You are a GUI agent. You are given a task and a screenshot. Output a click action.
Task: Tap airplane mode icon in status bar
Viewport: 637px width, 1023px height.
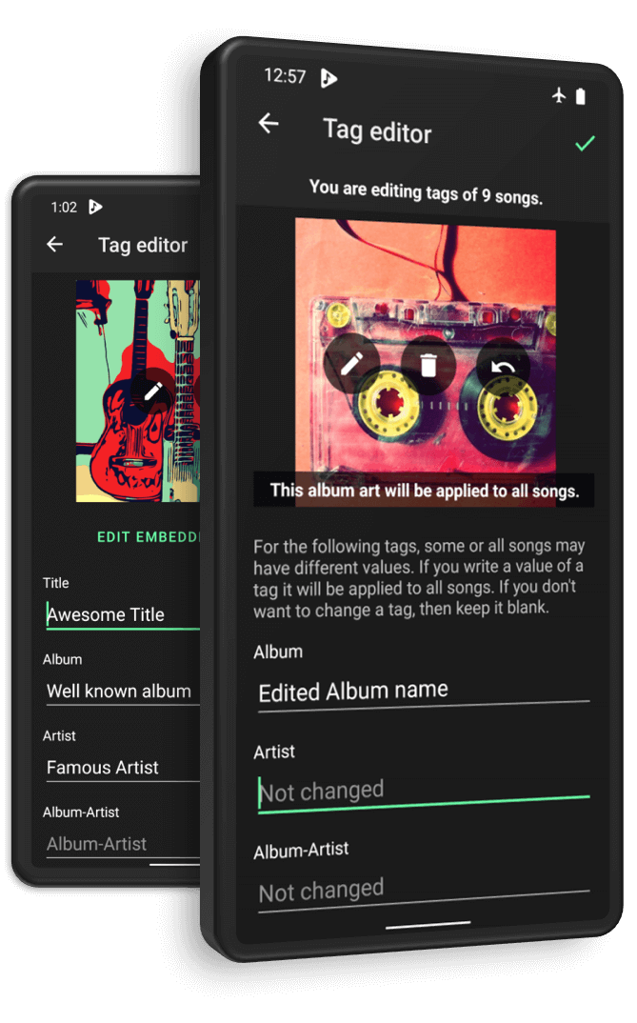558,95
